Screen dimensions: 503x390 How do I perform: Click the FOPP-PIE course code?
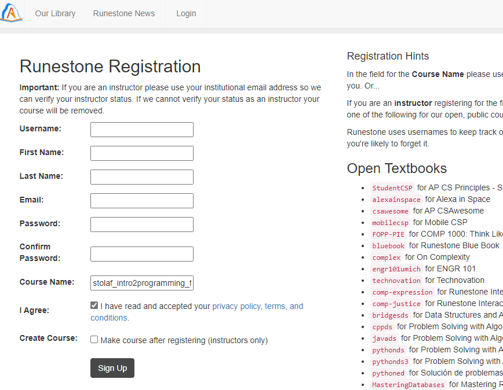[388, 234]
